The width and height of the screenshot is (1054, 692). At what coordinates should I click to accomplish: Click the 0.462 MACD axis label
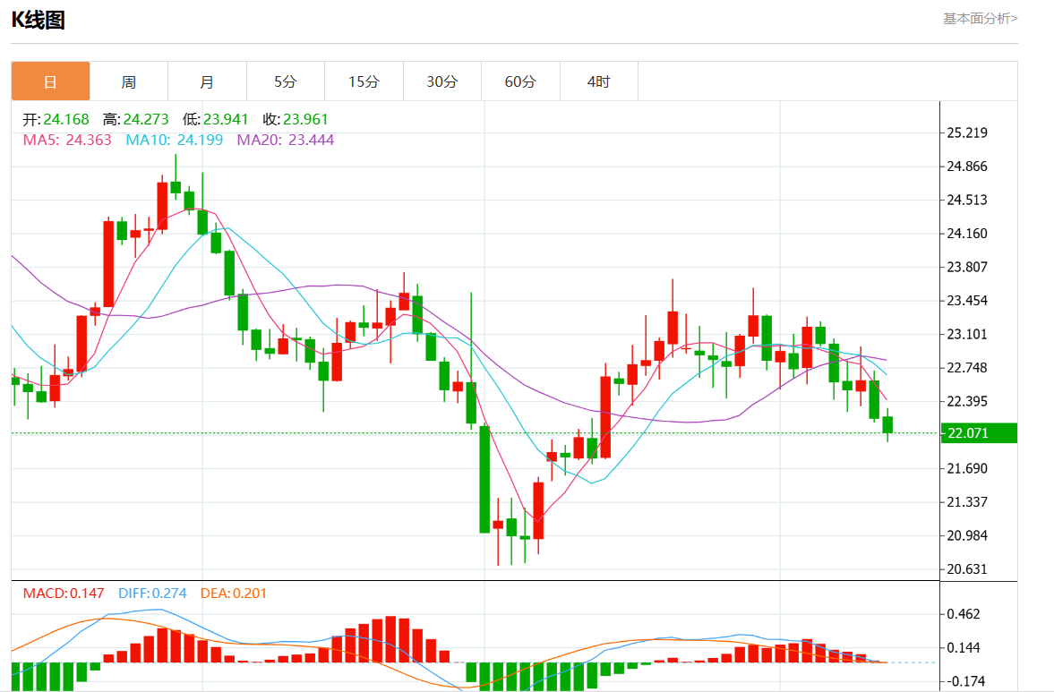coord(964,614)
